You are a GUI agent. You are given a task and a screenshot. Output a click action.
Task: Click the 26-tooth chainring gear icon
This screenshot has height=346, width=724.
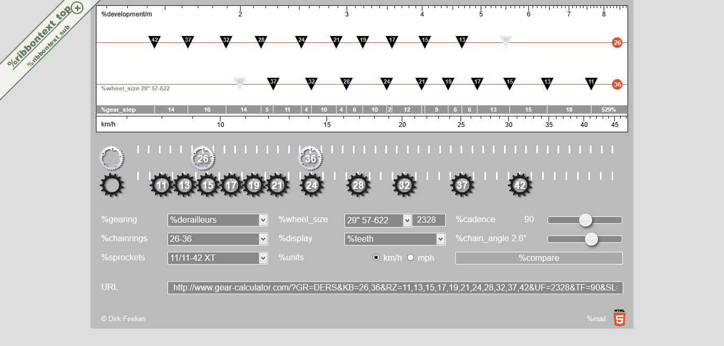point(202,158)
